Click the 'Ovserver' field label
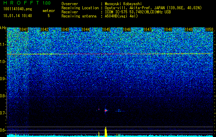The image size is (216, 137). tap(70, 4)
